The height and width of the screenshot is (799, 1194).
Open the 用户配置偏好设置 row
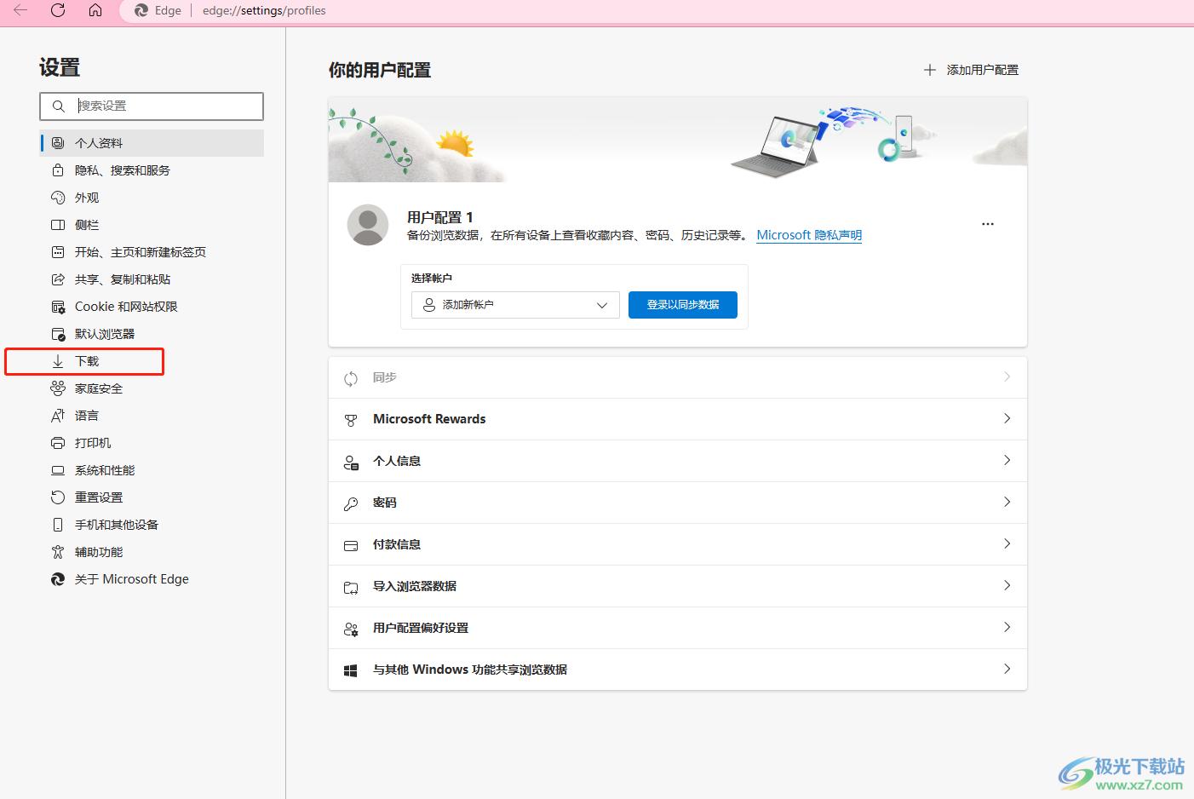pos(678,628)
